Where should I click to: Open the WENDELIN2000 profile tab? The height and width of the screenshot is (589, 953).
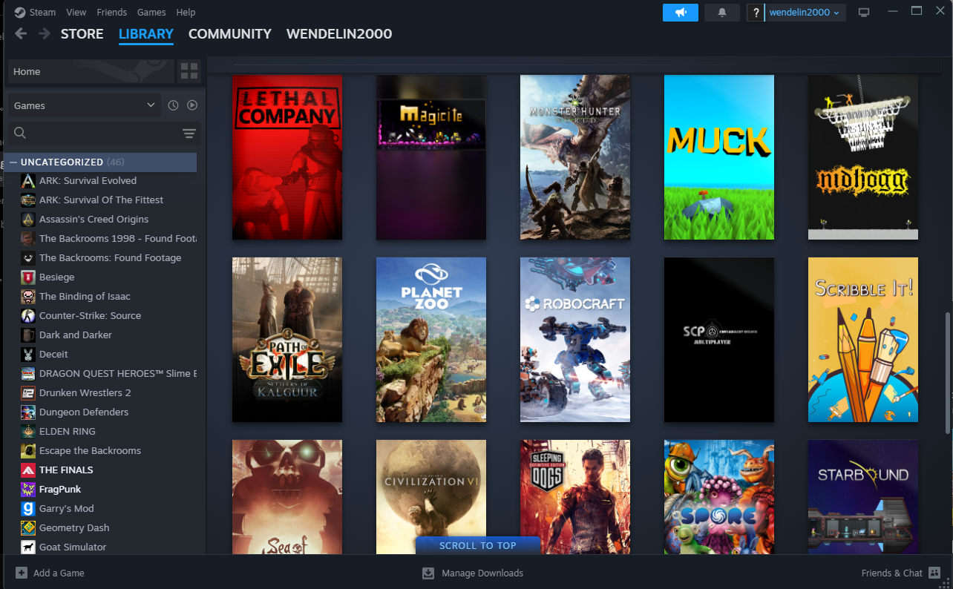(x=339, y=34)
